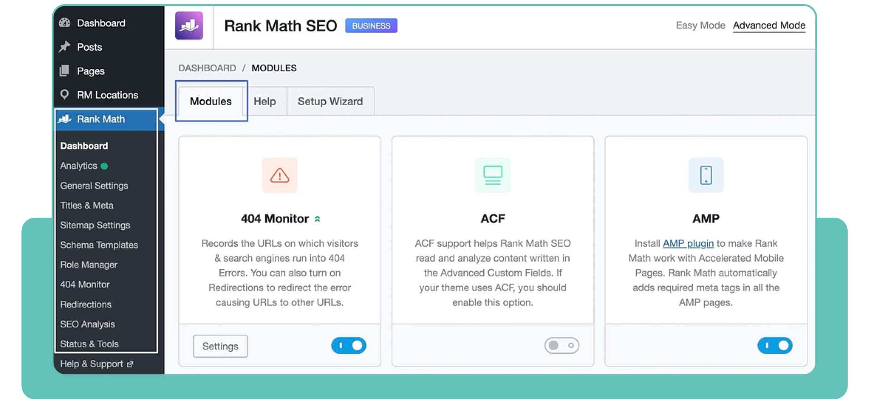Image resolution: width=869 pixels, height=402 pixels.
Task: Open the Help tab
Action: click(x=265, y=101)
